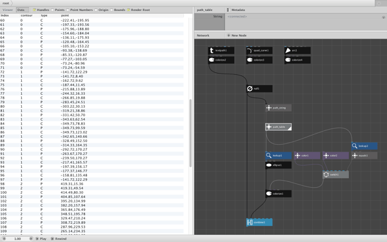387x242 pixels.
Task: Toggle the Render Root checkbox
Action: click(128, 10)
